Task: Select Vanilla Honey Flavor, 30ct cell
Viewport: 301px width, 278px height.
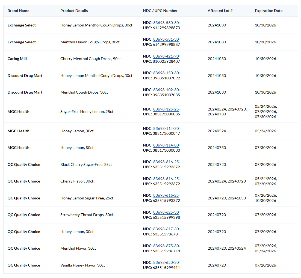Action: 82,265
